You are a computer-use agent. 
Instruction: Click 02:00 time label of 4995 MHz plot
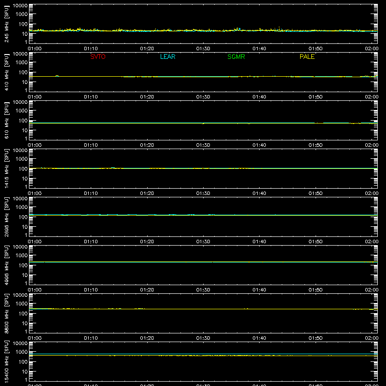pyautogui.click(x=372, y=290)
